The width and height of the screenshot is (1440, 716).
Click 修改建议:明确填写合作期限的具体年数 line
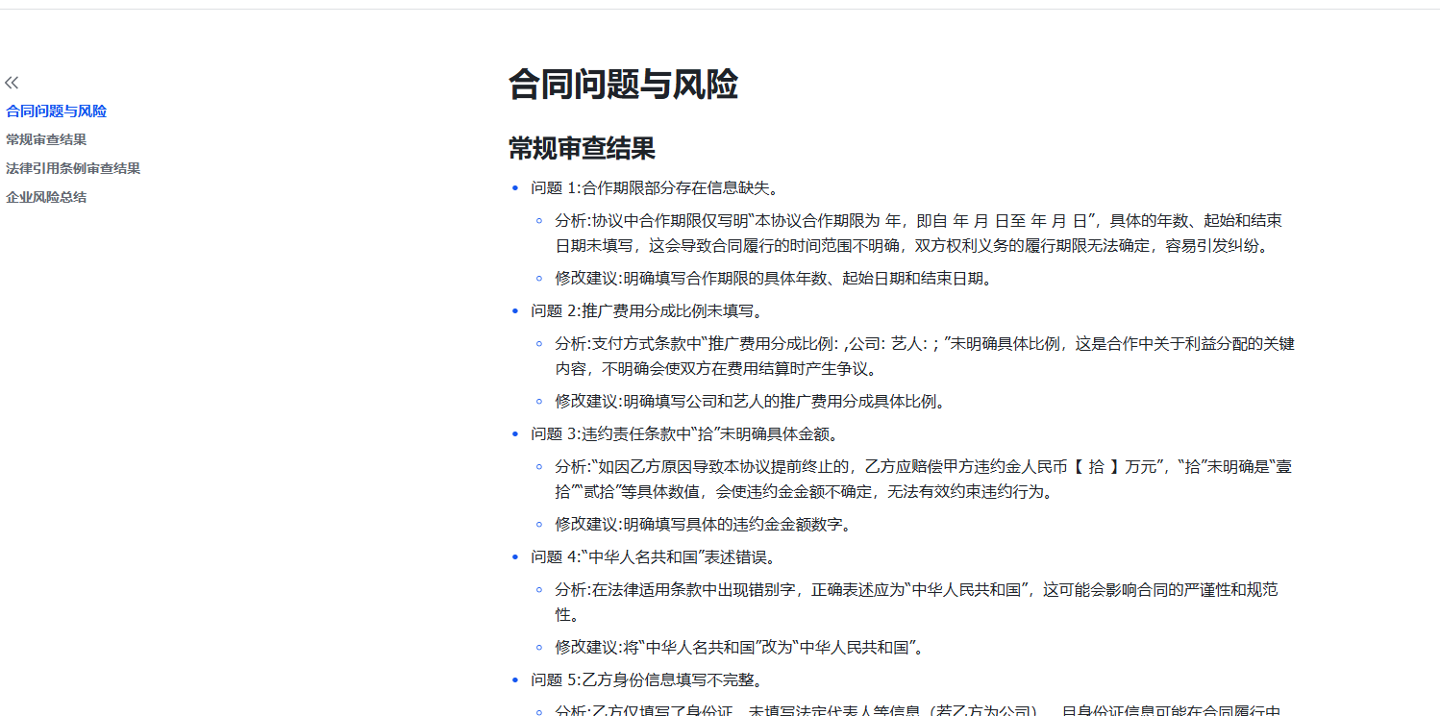click(773, 279)
